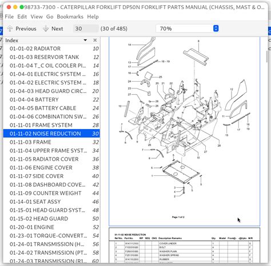Select highlighted 01-11-02 NOISE REDUCTION entry
271x266 pixels.
click(51, 134)
